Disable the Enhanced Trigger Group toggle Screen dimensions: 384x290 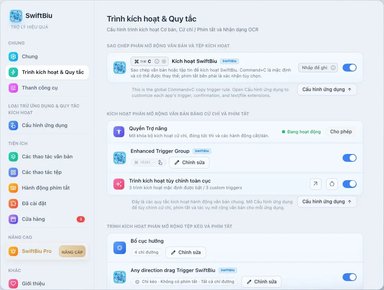pos(350,158)
